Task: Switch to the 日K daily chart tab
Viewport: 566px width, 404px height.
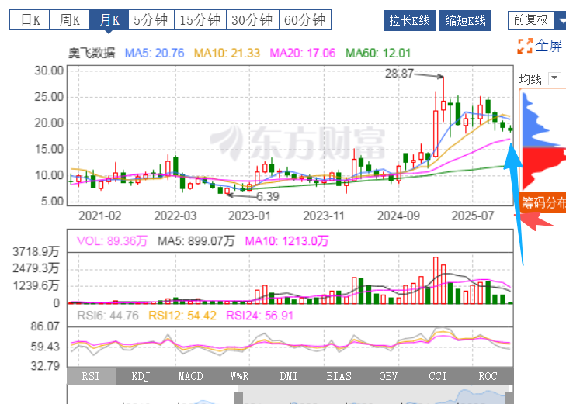Action: (30, 20)
